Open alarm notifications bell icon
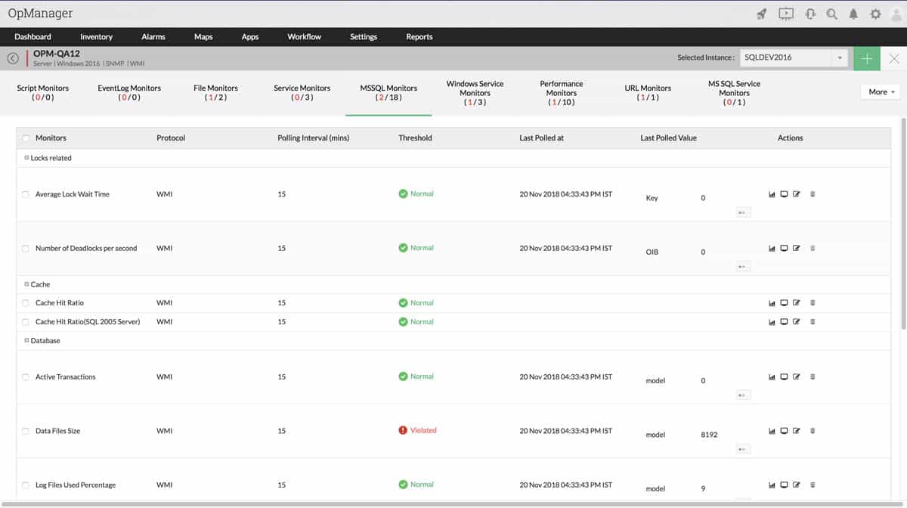The width and height of the screenshot is (907, 508). (x=853, y=14)
